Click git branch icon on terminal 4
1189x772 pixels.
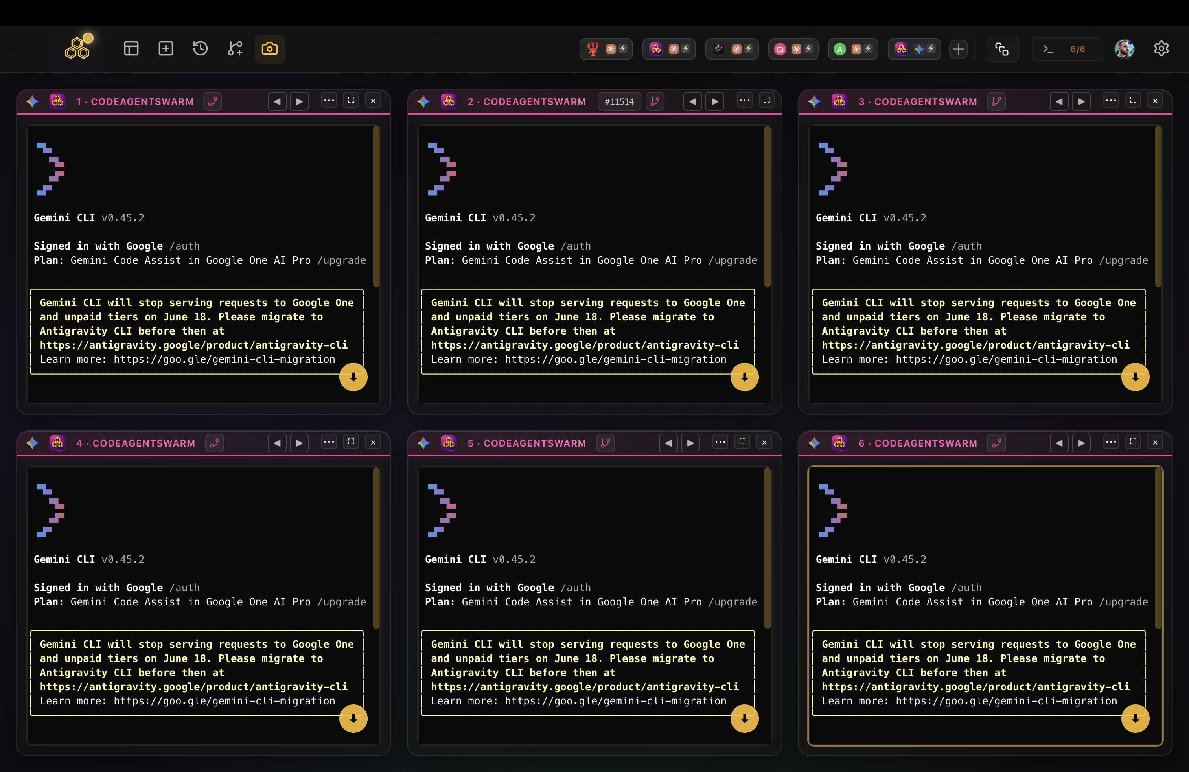[214, 443]
